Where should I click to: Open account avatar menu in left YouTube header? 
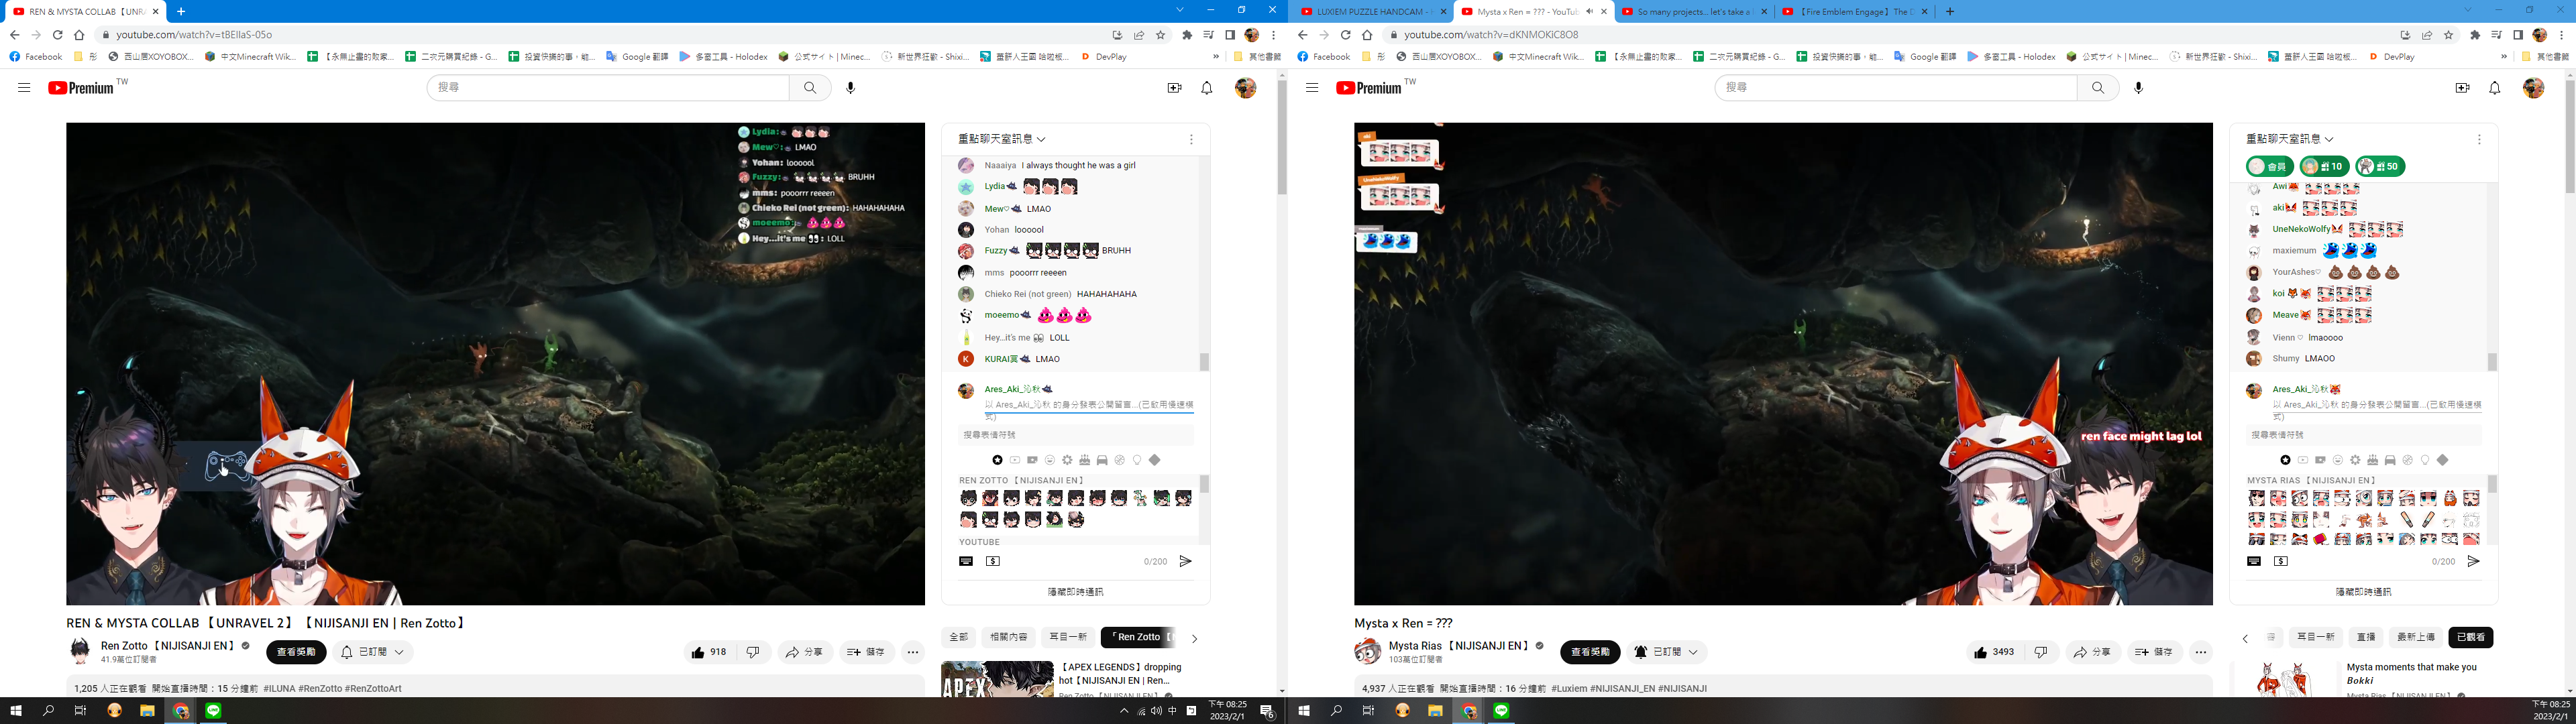point(1246,88)
